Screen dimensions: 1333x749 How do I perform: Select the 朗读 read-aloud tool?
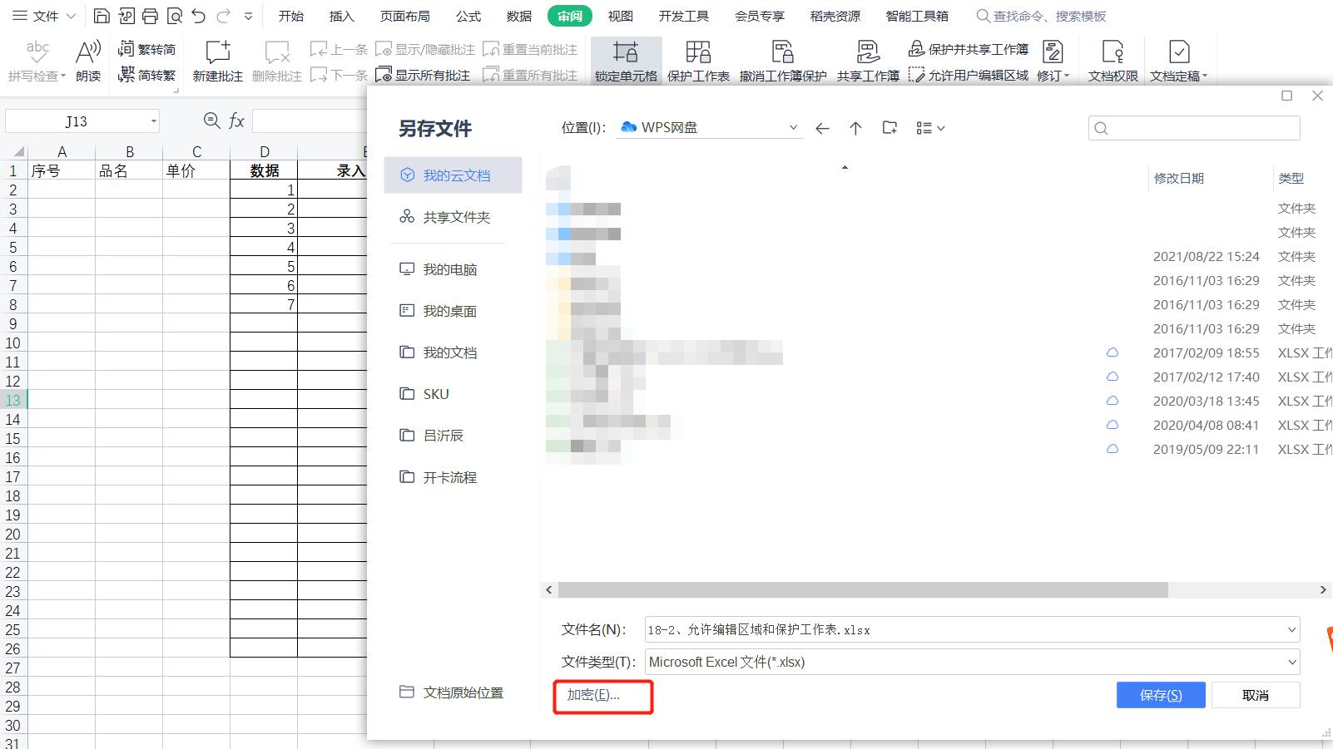(x=87, y=58)
